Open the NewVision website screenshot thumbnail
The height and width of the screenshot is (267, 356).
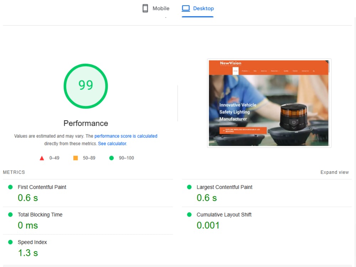pyautogui.click(x=269, y=103)
